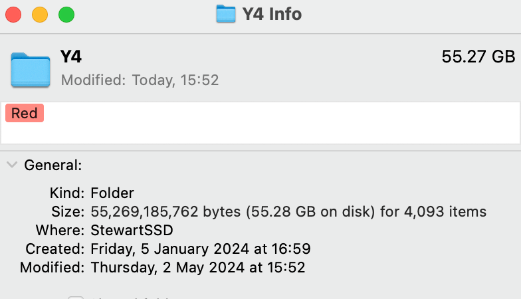
Task: Click the "Size:" field label
Action: (68, 212)
